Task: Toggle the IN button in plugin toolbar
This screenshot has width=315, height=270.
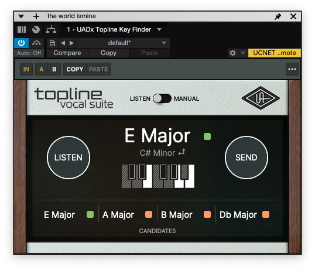Action: coord(26,69)
